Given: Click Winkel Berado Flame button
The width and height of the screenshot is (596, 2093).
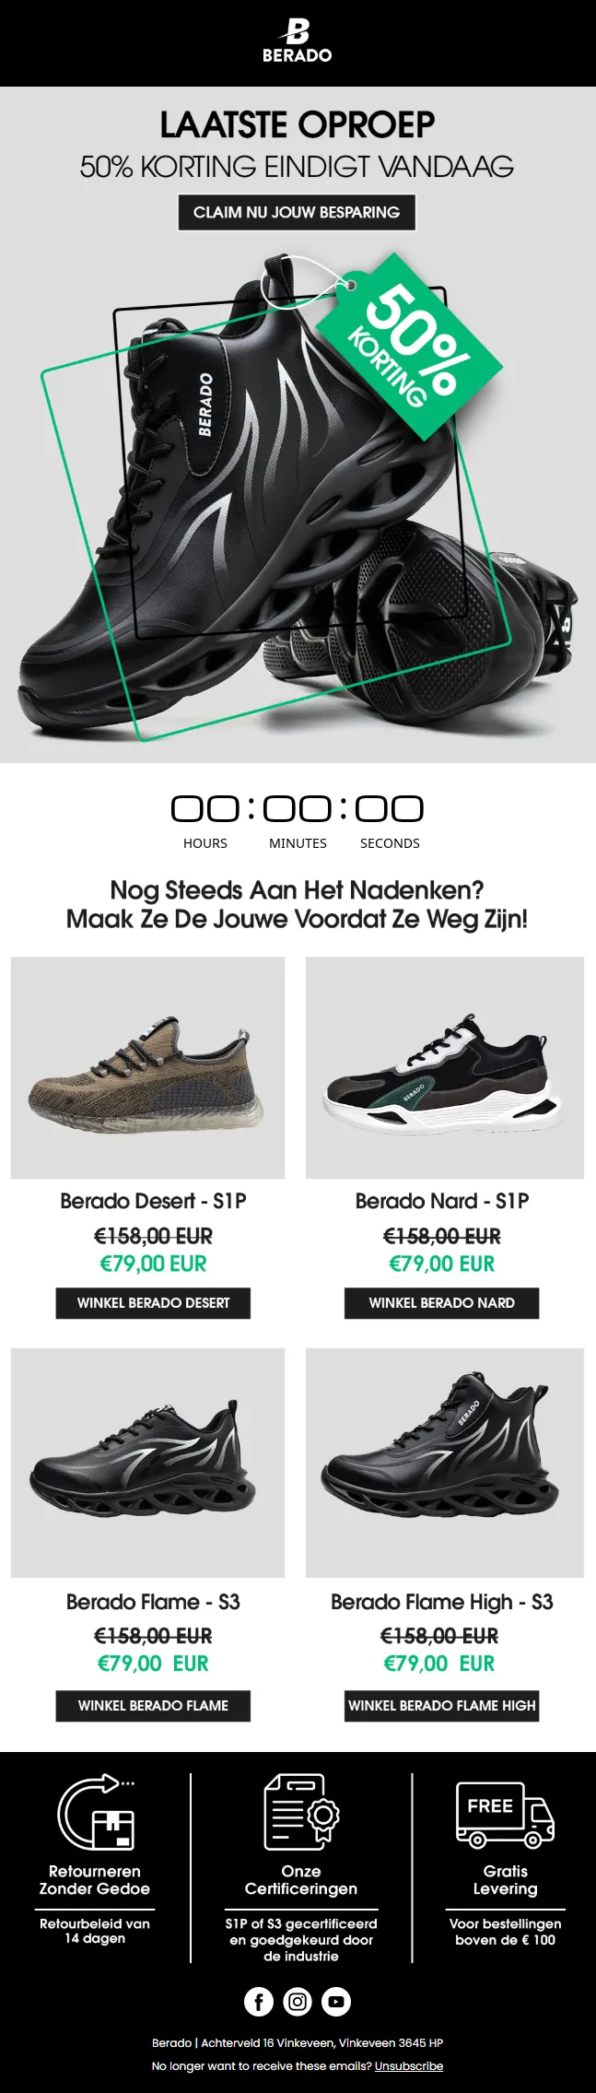Looking at the screenshot, I should [153, 1705].
